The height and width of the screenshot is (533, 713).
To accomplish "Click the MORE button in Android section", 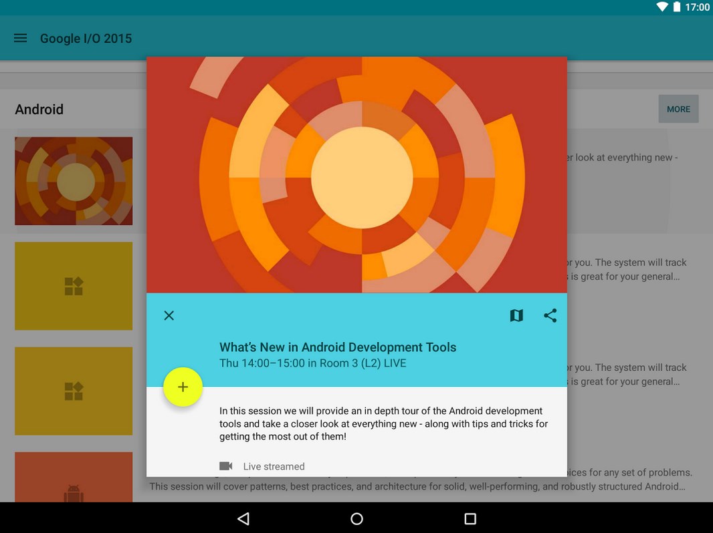I will click(678, 109).
